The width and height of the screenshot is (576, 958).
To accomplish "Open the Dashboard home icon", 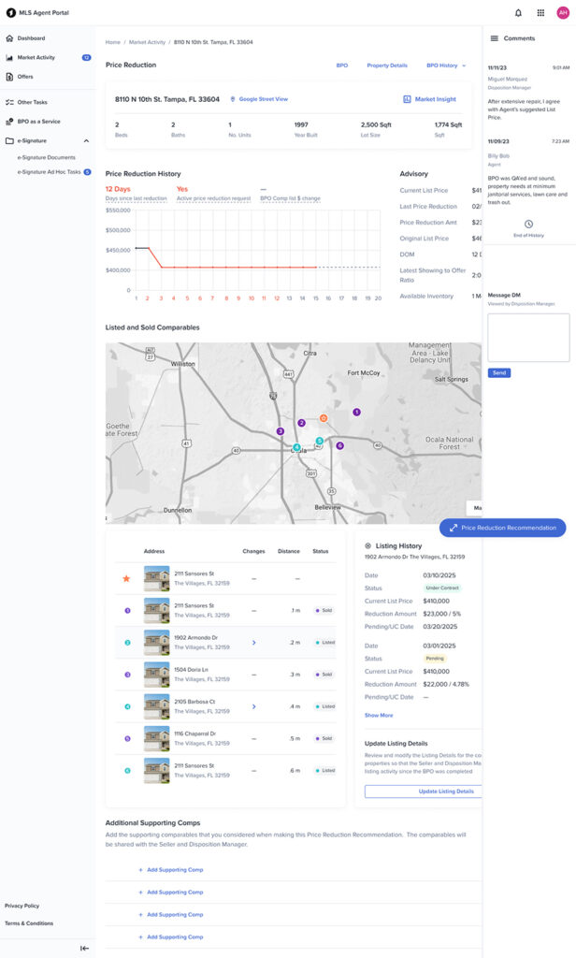I will pos(9,37).
